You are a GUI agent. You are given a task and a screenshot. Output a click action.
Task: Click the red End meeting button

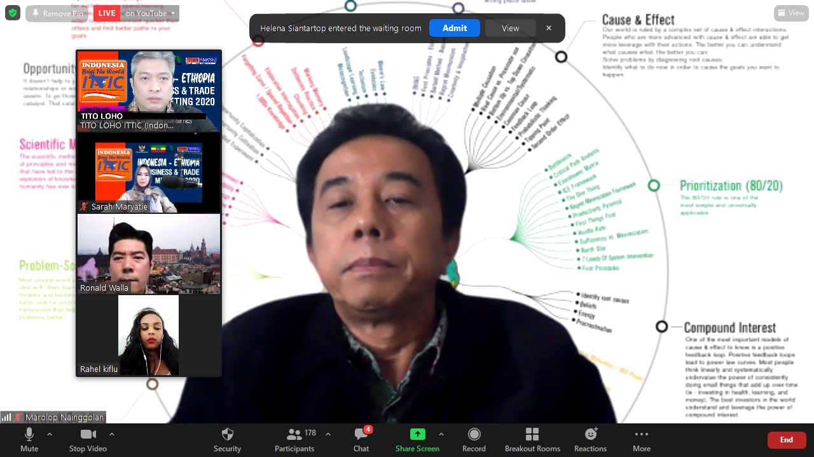(787, 440)
